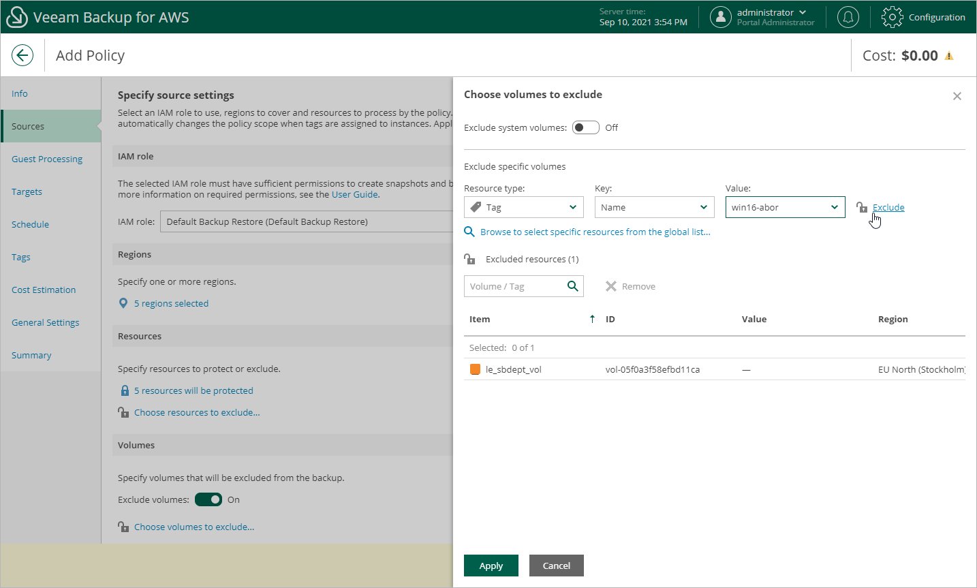Close the Choose volumes to exclude panel
This screenshot has width=977, height=588.
(x=957, y=96)
